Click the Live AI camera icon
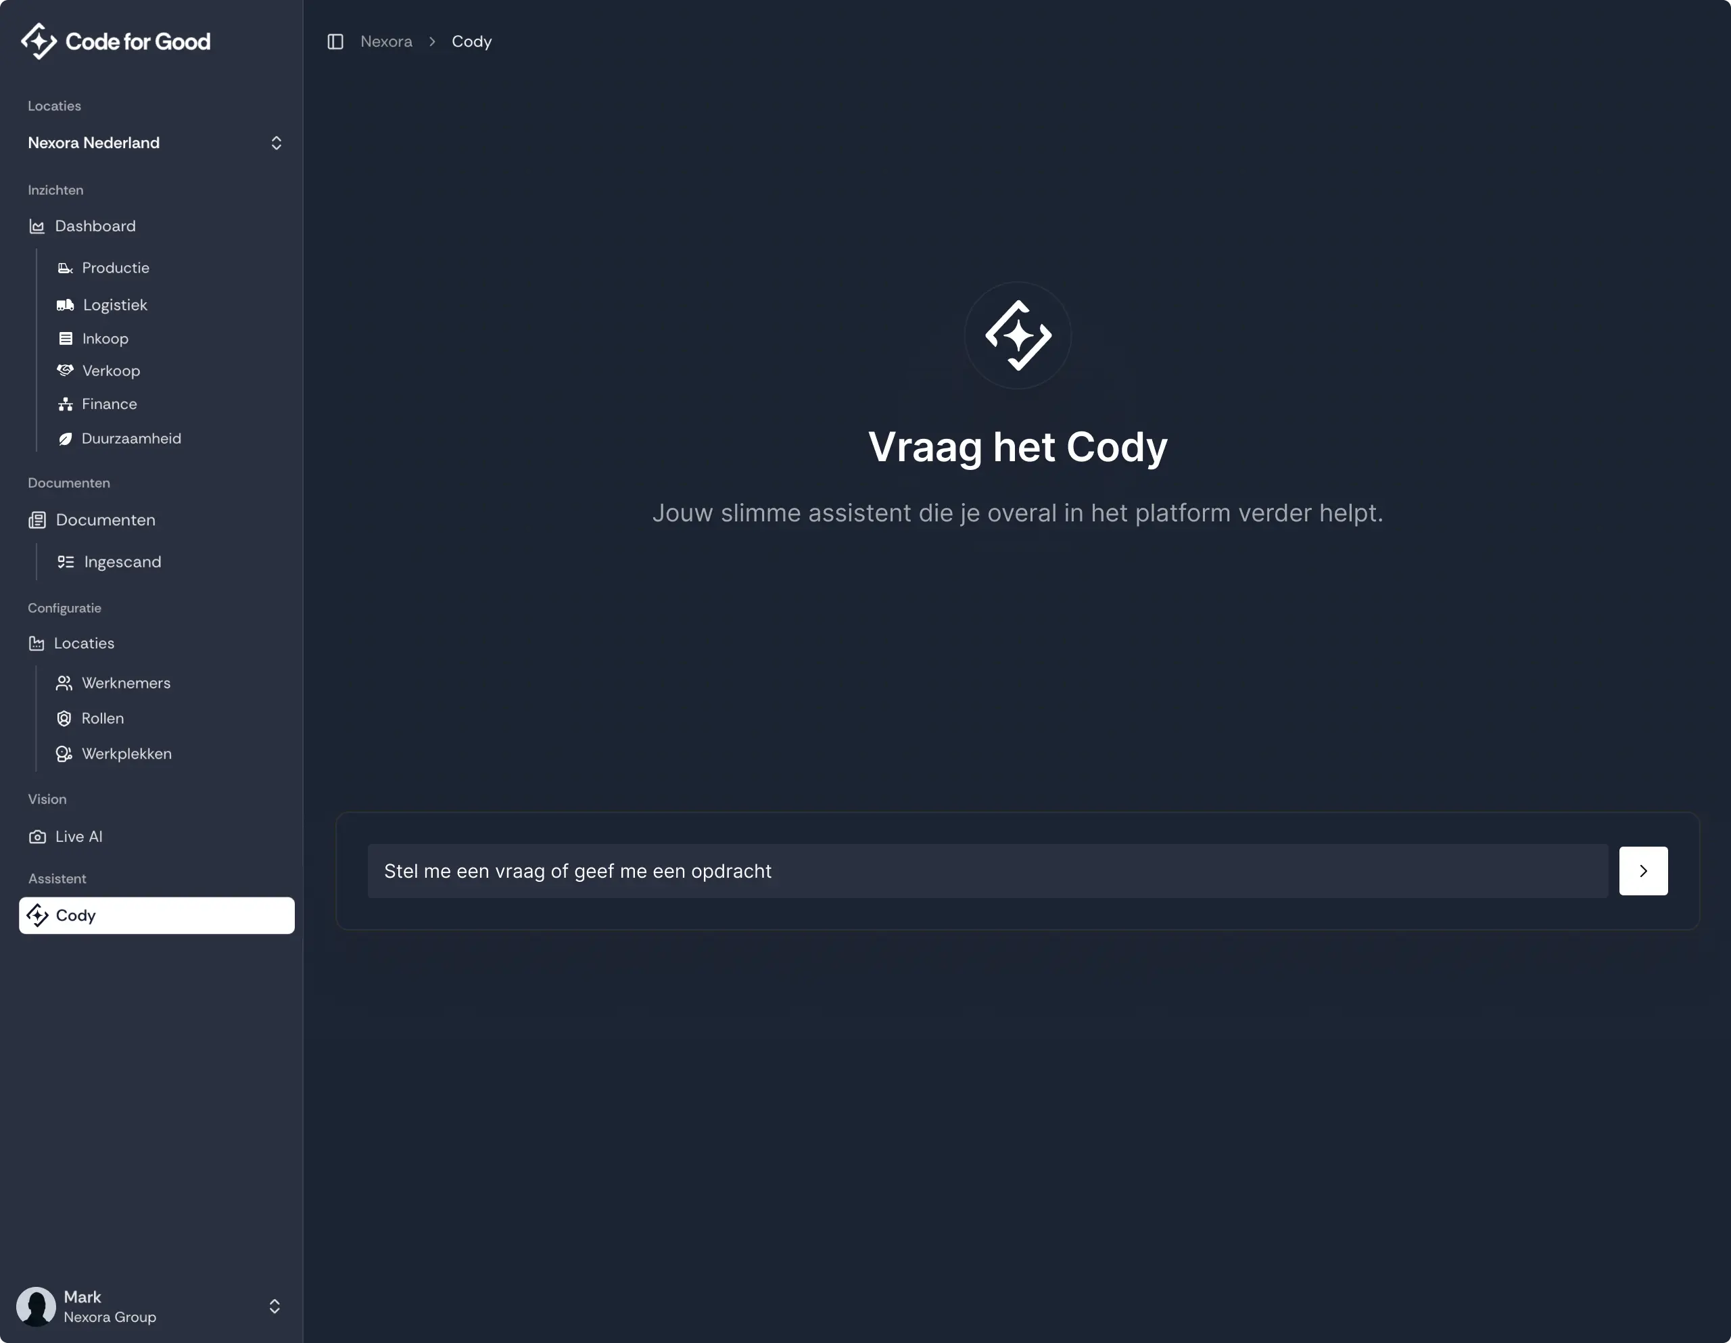Image resolution: width=1731 pixels, height=1343 pixels. [37, 837]
